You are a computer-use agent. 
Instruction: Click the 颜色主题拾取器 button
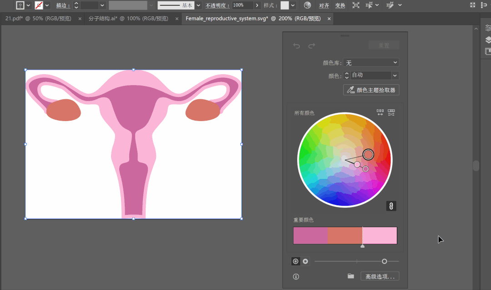(371, 90)
